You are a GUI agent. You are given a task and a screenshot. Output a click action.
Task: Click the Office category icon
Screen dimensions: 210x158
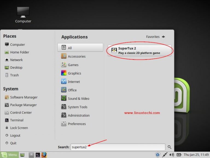tap(64, 90)
